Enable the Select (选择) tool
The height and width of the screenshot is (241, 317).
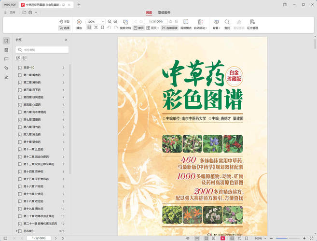tap(64, 28)
